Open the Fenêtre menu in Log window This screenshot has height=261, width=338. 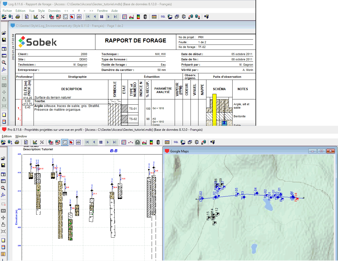(x=102, y=11)
